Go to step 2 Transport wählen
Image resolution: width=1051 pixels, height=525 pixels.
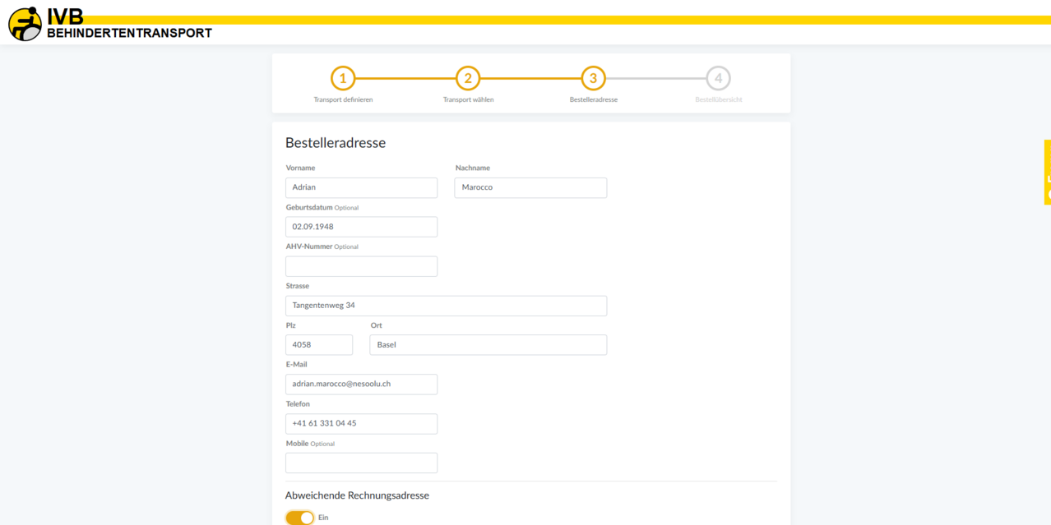[468, 78]
